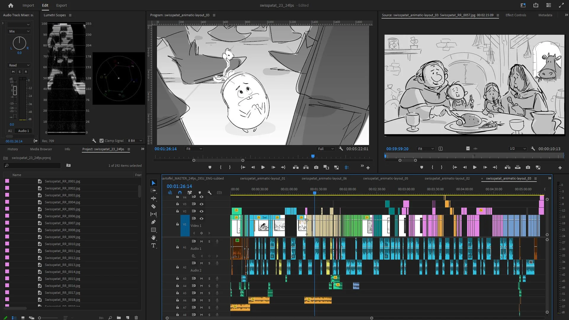The width and height of the screenshot is (569, 320).
Task: Mute audio track A1
Action: pyautogui.click(x=202, y=241)
